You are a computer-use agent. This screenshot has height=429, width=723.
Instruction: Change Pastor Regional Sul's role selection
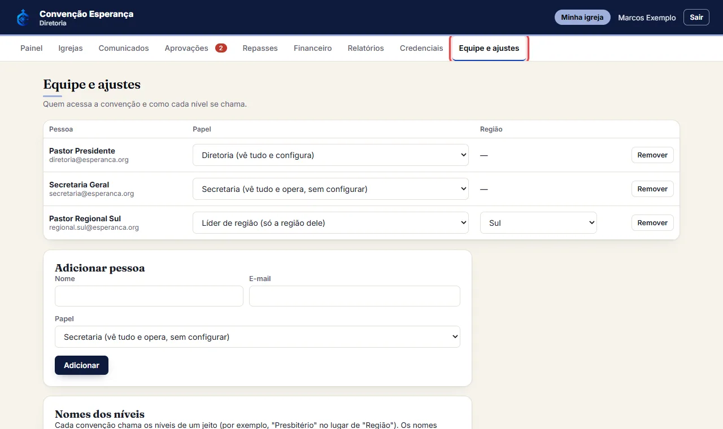click(x=330, y=222)
